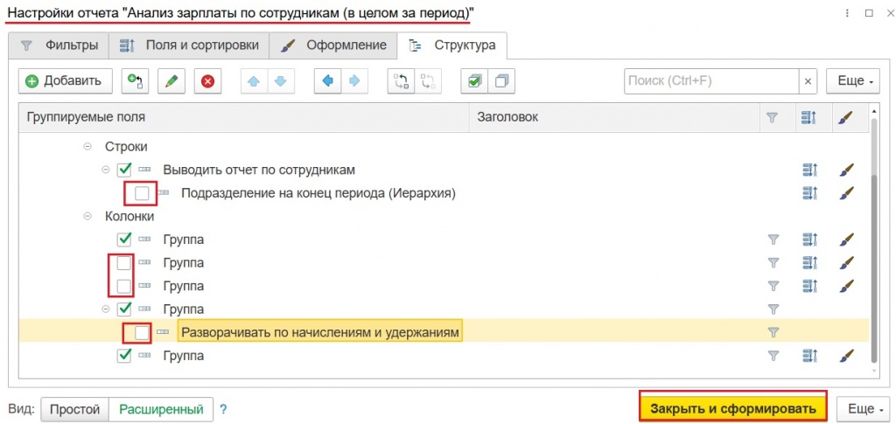This screenshot has height=424, width=896.
Task: Collapse the Колонки node
Action: 87,216
